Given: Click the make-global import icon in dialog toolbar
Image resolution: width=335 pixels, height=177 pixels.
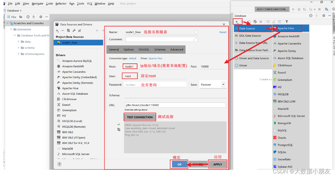Looking at the screenshot, I should pos(80,31).
